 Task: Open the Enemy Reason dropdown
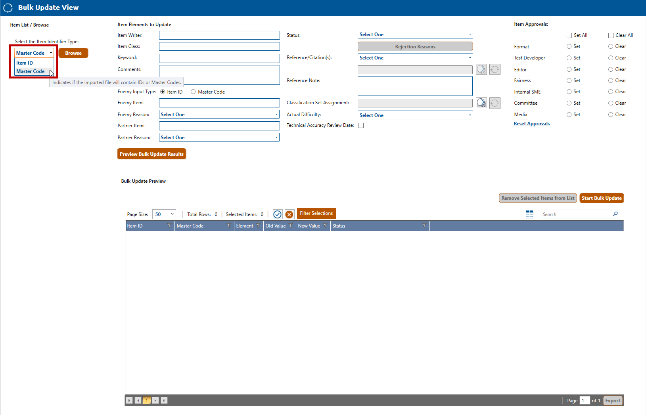[x=219, y=115]
